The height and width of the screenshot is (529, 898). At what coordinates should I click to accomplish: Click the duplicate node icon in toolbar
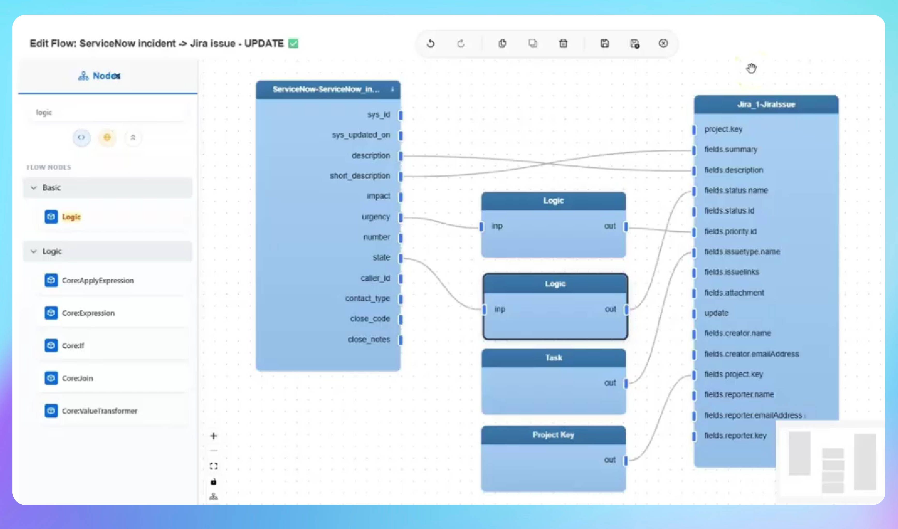point(532,43)
